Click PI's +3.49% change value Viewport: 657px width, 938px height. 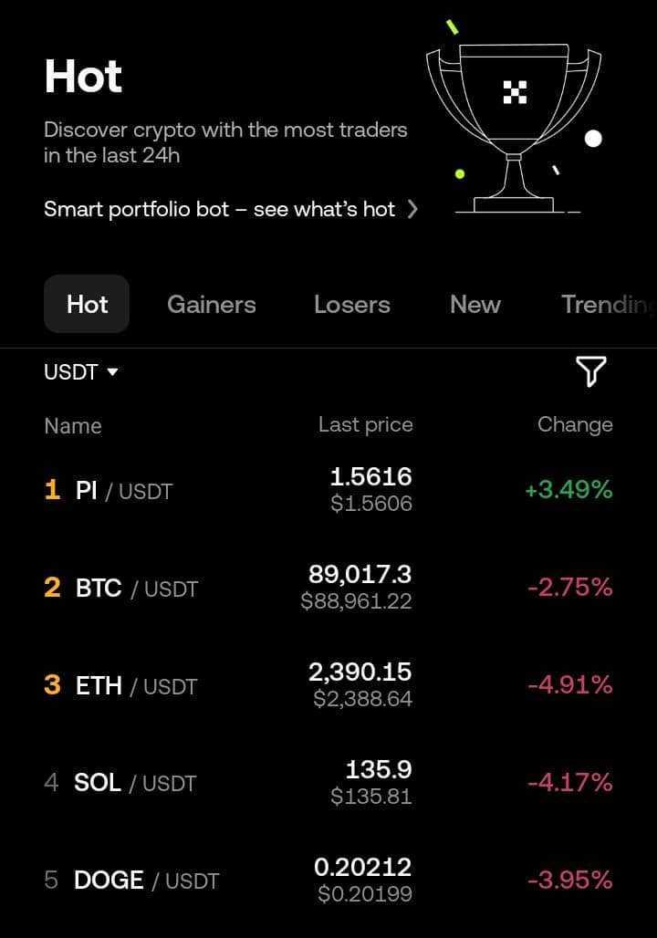[x=568, y=490]
